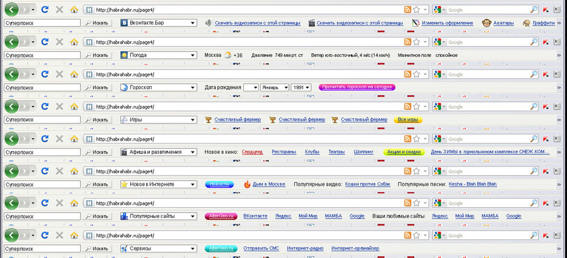Screen dimensions: 567x258
Task: Expand overflow chevron at end of Игры toolbar
Action: click(559, 119)
